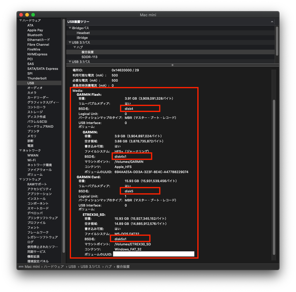The height and width of the screenshot is (292, 296).
Task: Select 複合装置 in the USB tree
Action: tap(88, 52)
